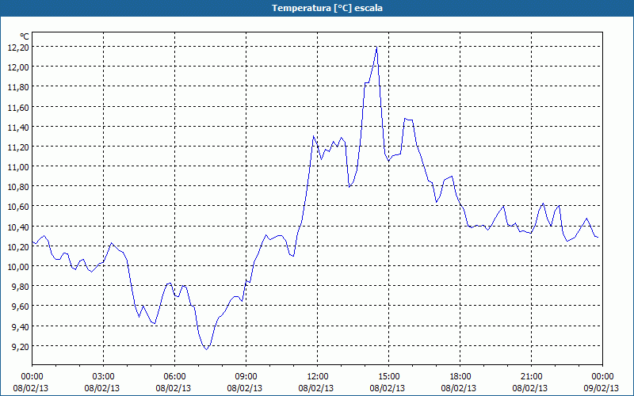Click the 10,00 y-axis label
This screenshot has width=634, height=396.
coord(18,266)
